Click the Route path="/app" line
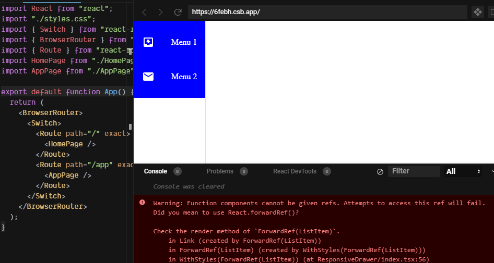The width and height of the screenshot is (494, 263). pos(85,165)
